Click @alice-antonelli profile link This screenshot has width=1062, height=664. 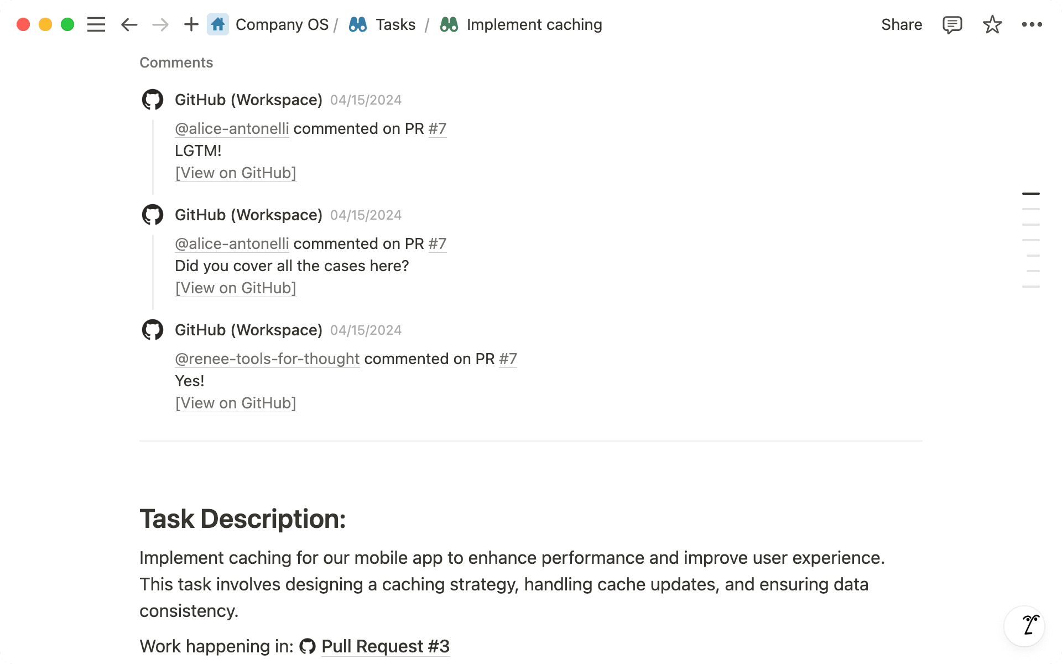pos(232,128)
